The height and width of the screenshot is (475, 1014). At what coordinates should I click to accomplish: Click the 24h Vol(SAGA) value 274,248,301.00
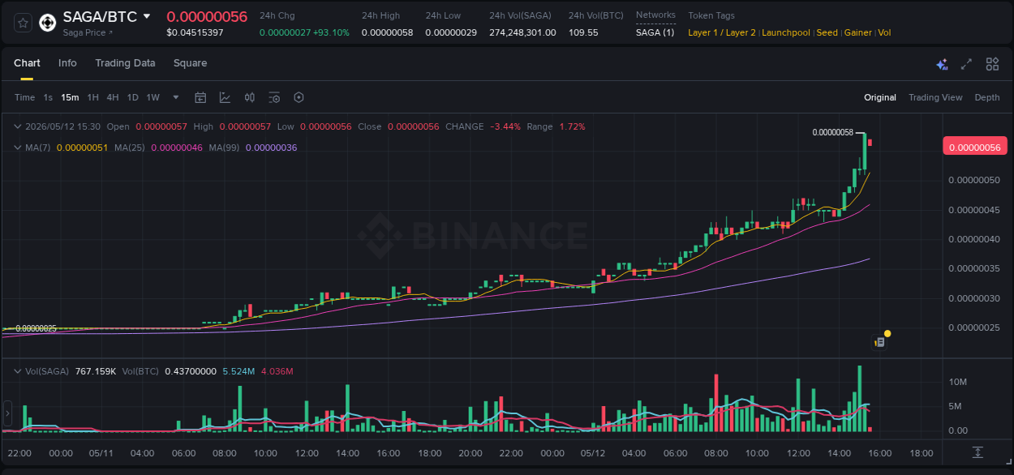coord(522,32)
